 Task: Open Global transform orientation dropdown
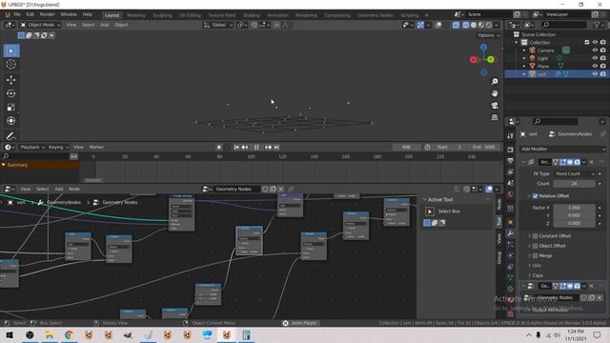218,25
